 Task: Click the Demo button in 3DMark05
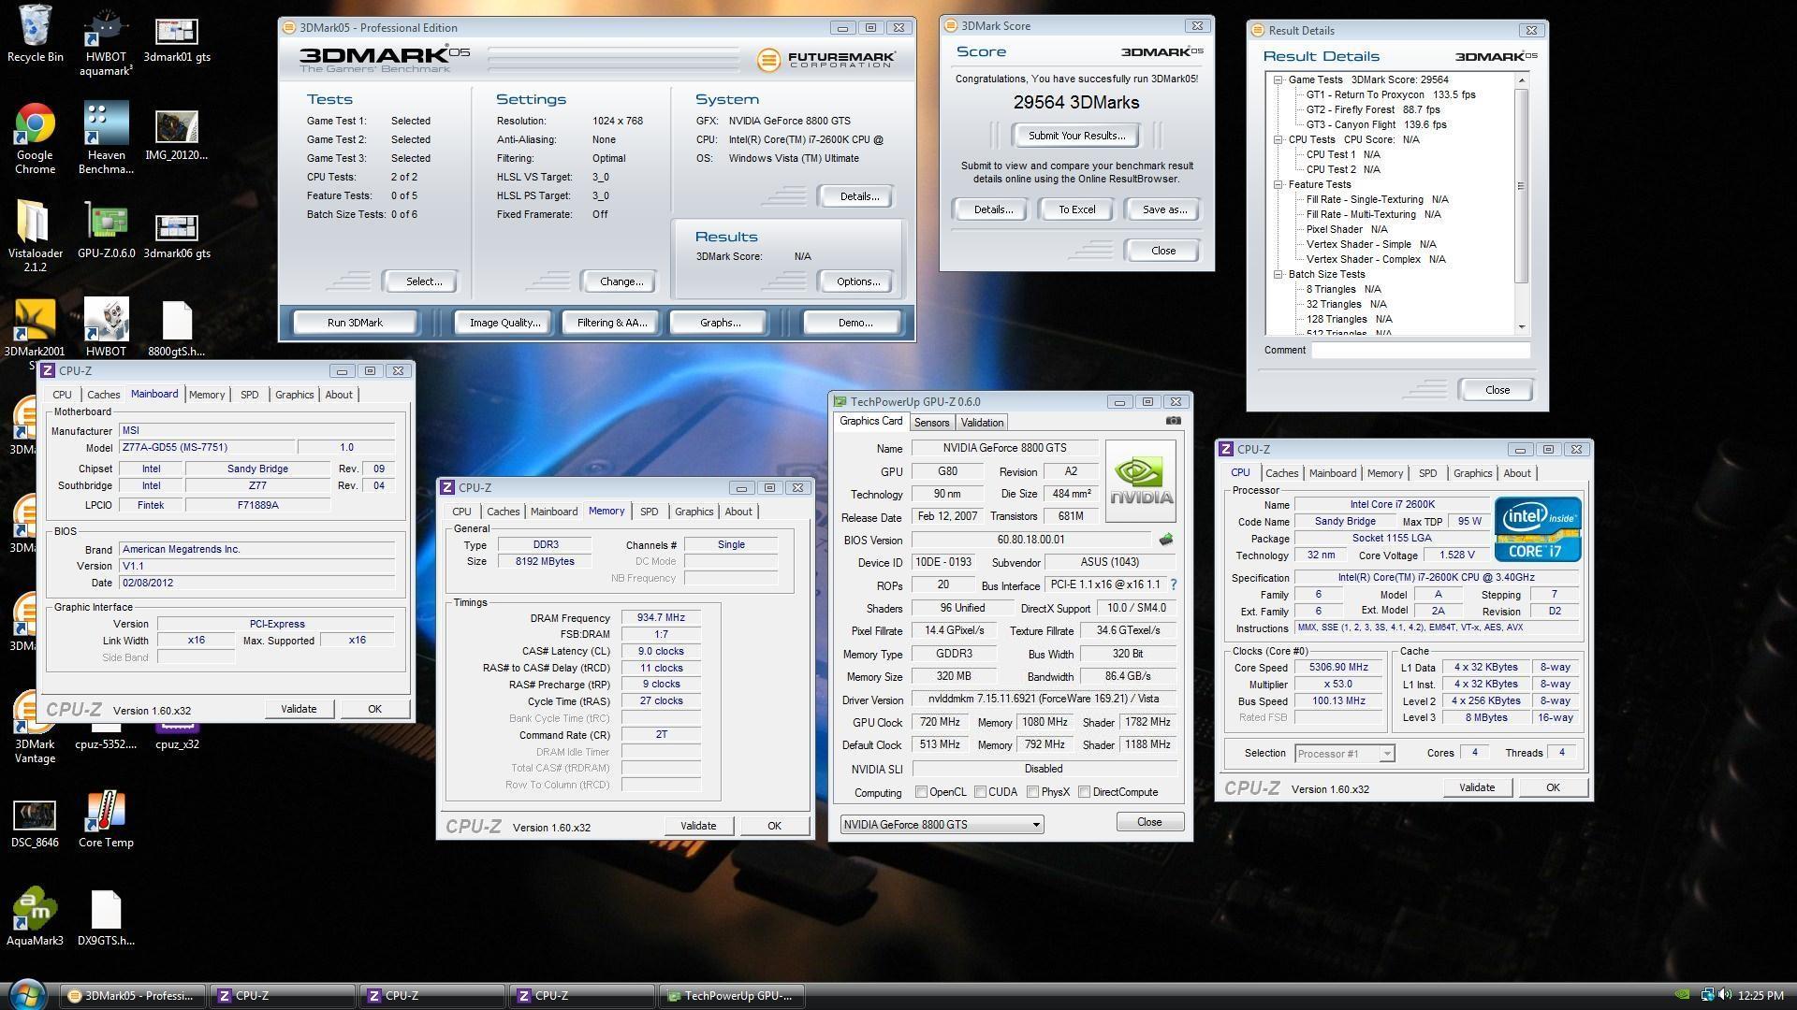[855, 323]
